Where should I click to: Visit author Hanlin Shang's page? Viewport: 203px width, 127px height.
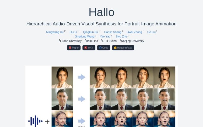113,32
